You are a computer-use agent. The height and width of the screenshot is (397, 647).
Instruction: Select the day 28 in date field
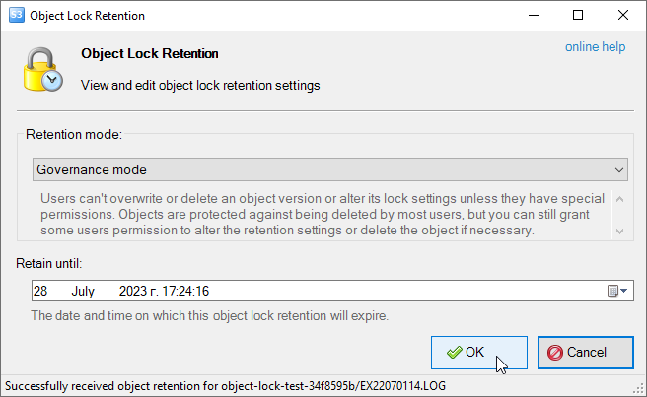40,291
